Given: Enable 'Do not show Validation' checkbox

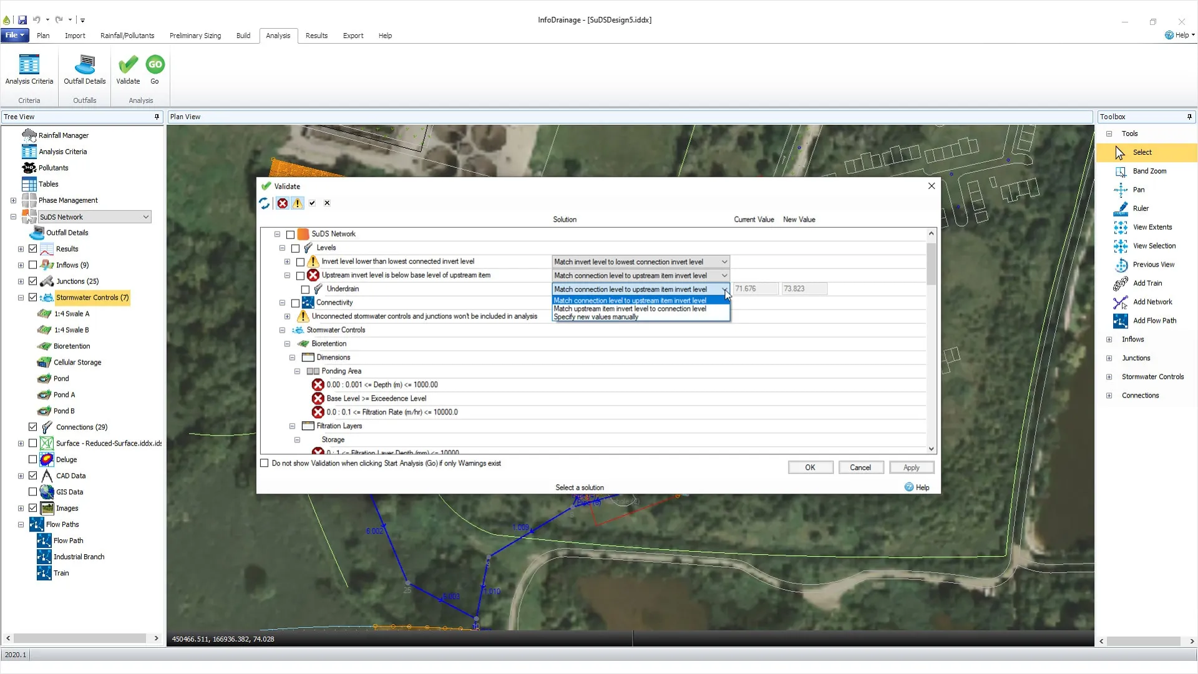Looking at the screenshot, I should click(x=265, y=463).
